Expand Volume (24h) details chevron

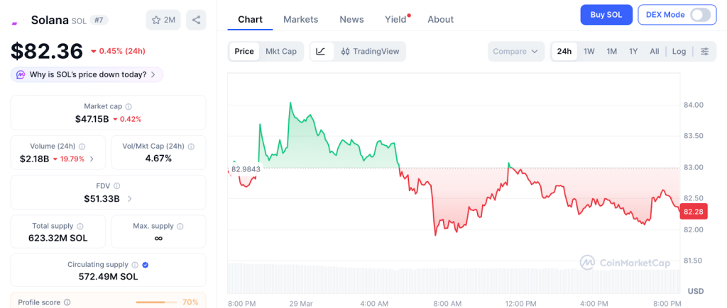tap(92, 159)
